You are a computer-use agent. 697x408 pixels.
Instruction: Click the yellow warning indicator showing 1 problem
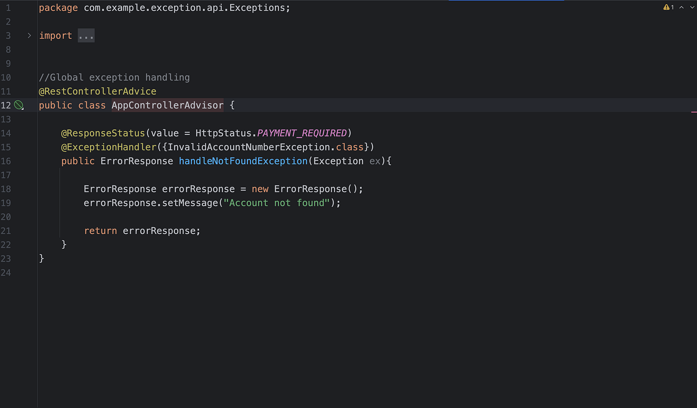pyautogui.click(x=668, y=7)
